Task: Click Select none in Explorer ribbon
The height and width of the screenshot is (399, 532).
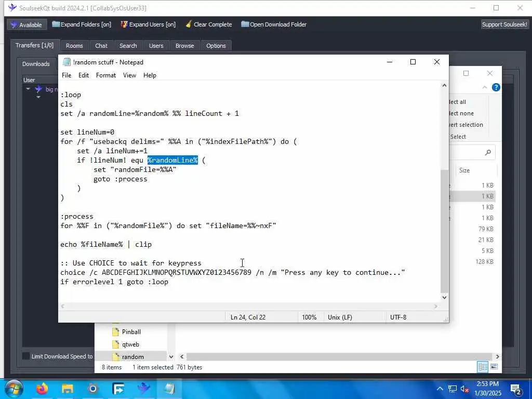Action: tap(461, 113)
